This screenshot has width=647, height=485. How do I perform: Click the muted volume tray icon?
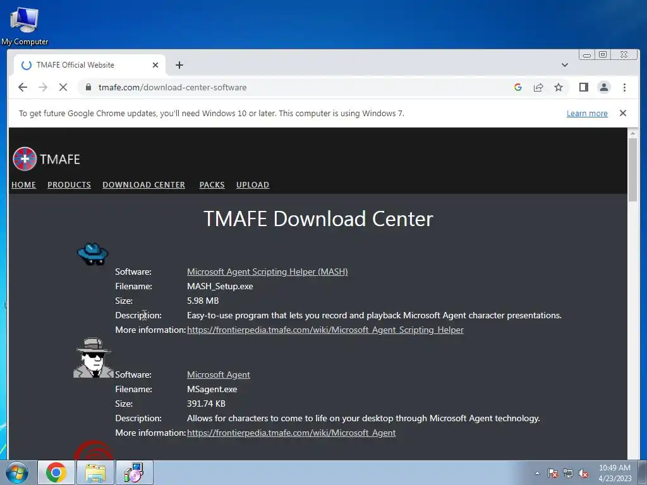coord(583,473)
